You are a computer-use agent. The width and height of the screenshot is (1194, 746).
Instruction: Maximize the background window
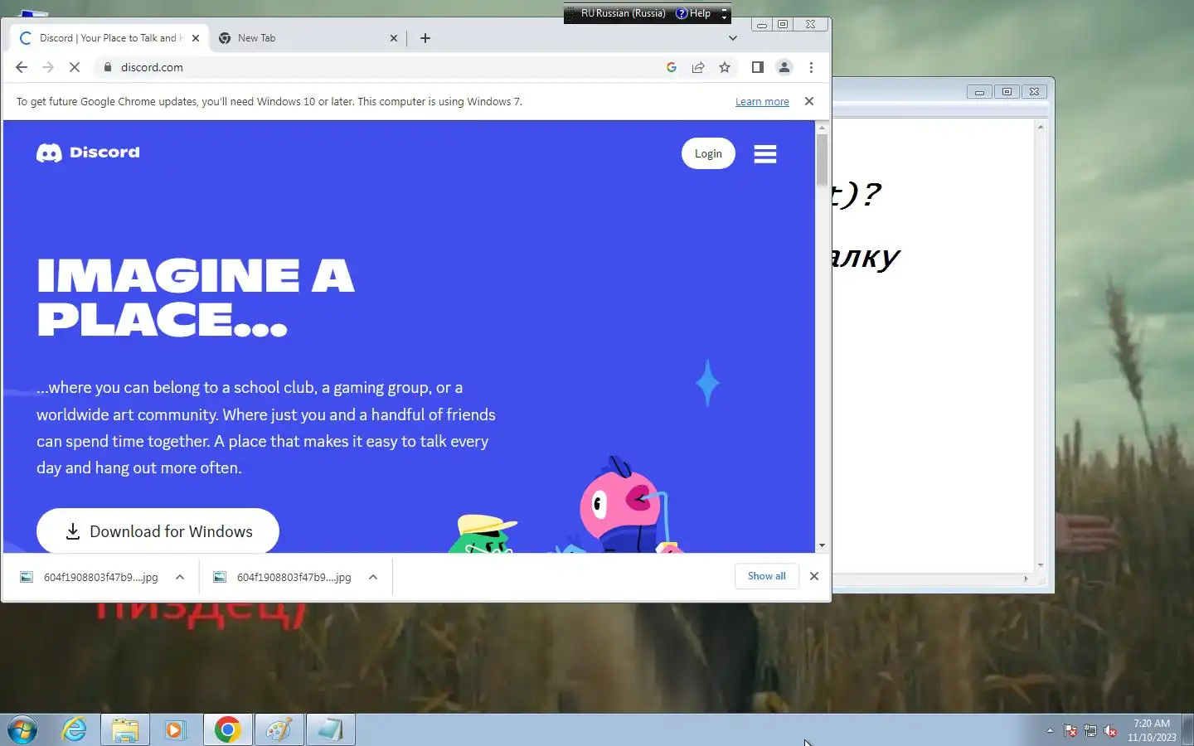(1007, 91)
